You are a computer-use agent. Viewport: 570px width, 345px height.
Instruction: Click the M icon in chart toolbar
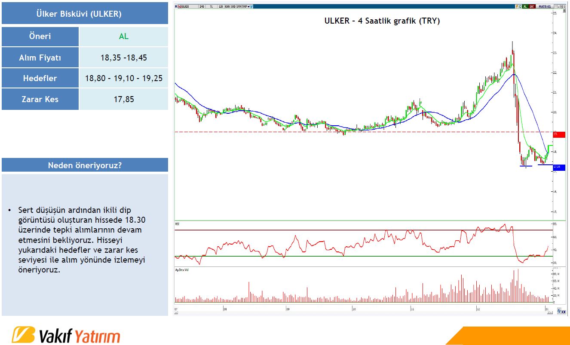pyautogui.click(x=176, y=7)
